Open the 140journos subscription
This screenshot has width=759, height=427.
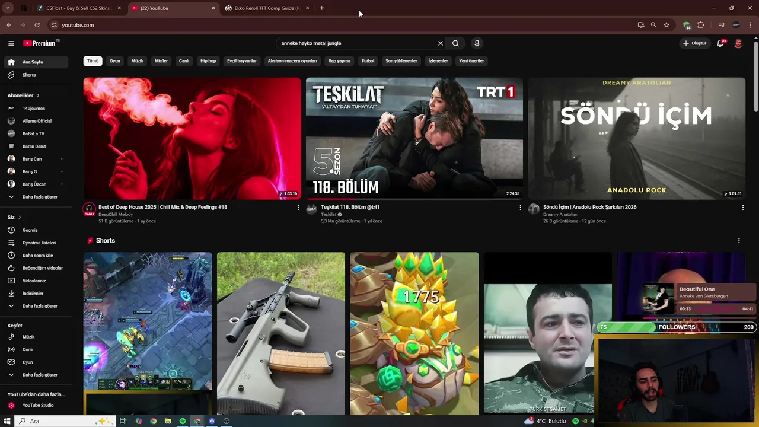click(x=36, y=109)
